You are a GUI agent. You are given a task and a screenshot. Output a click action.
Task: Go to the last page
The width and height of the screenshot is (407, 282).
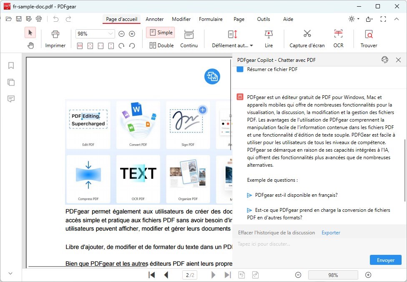click(228, 275)
